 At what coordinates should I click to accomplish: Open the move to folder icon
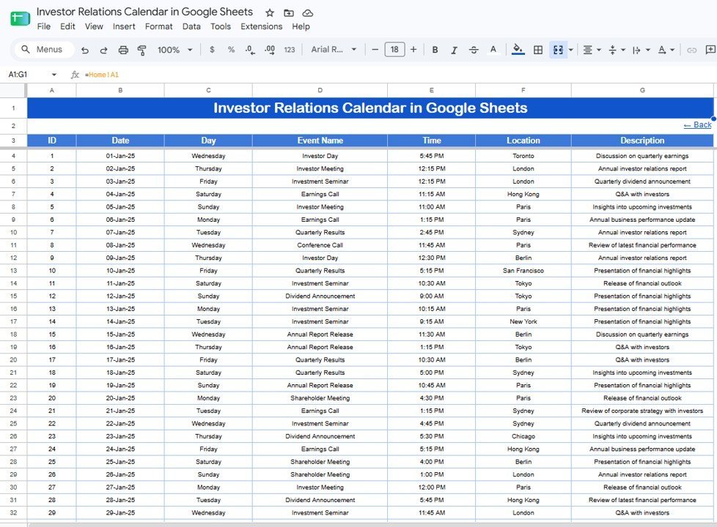coord(289,12)
